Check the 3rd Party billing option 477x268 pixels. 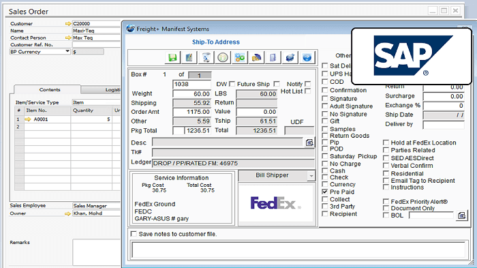coord(325,207)
